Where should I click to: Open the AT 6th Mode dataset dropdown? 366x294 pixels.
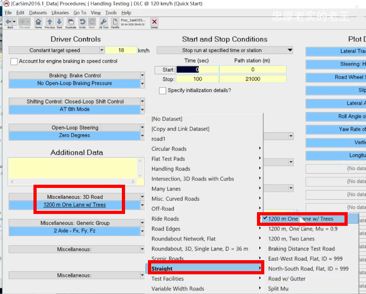click(142, 109)
